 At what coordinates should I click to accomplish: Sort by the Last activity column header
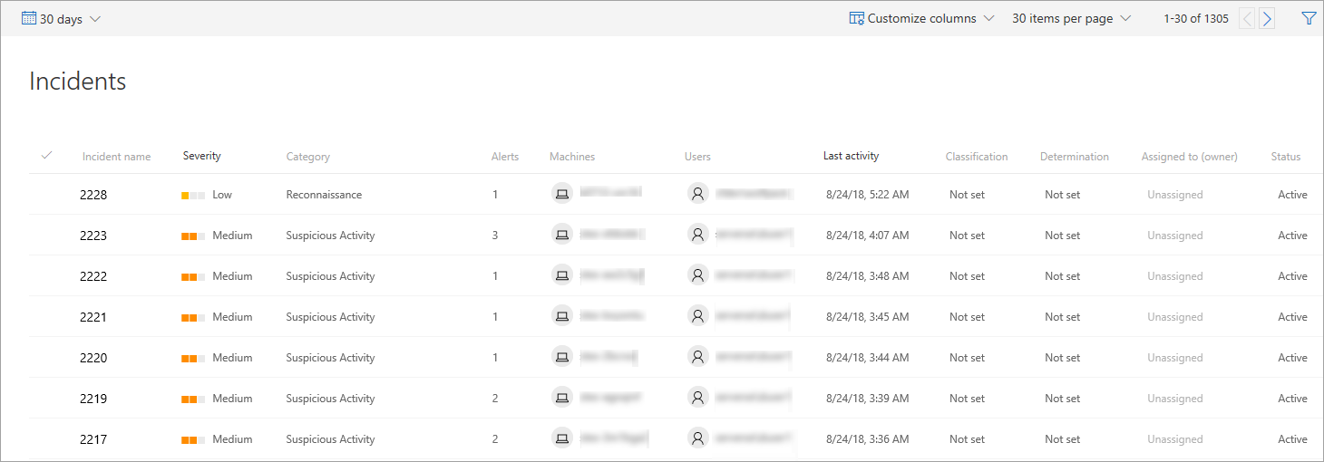pyautogui.click(x=851, y=156)
